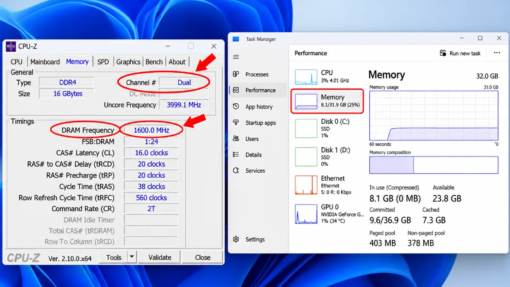This screenshot has height=287, width=510.
Task: Click the Dual channel value field
Action: 184,82
